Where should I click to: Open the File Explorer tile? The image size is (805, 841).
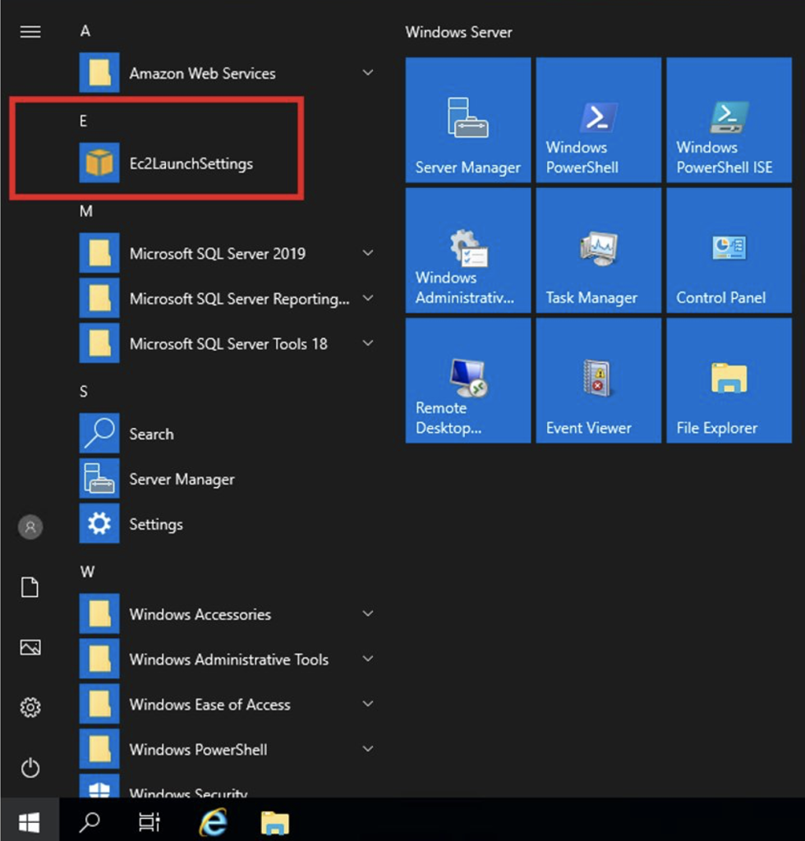tap(729, 381)
